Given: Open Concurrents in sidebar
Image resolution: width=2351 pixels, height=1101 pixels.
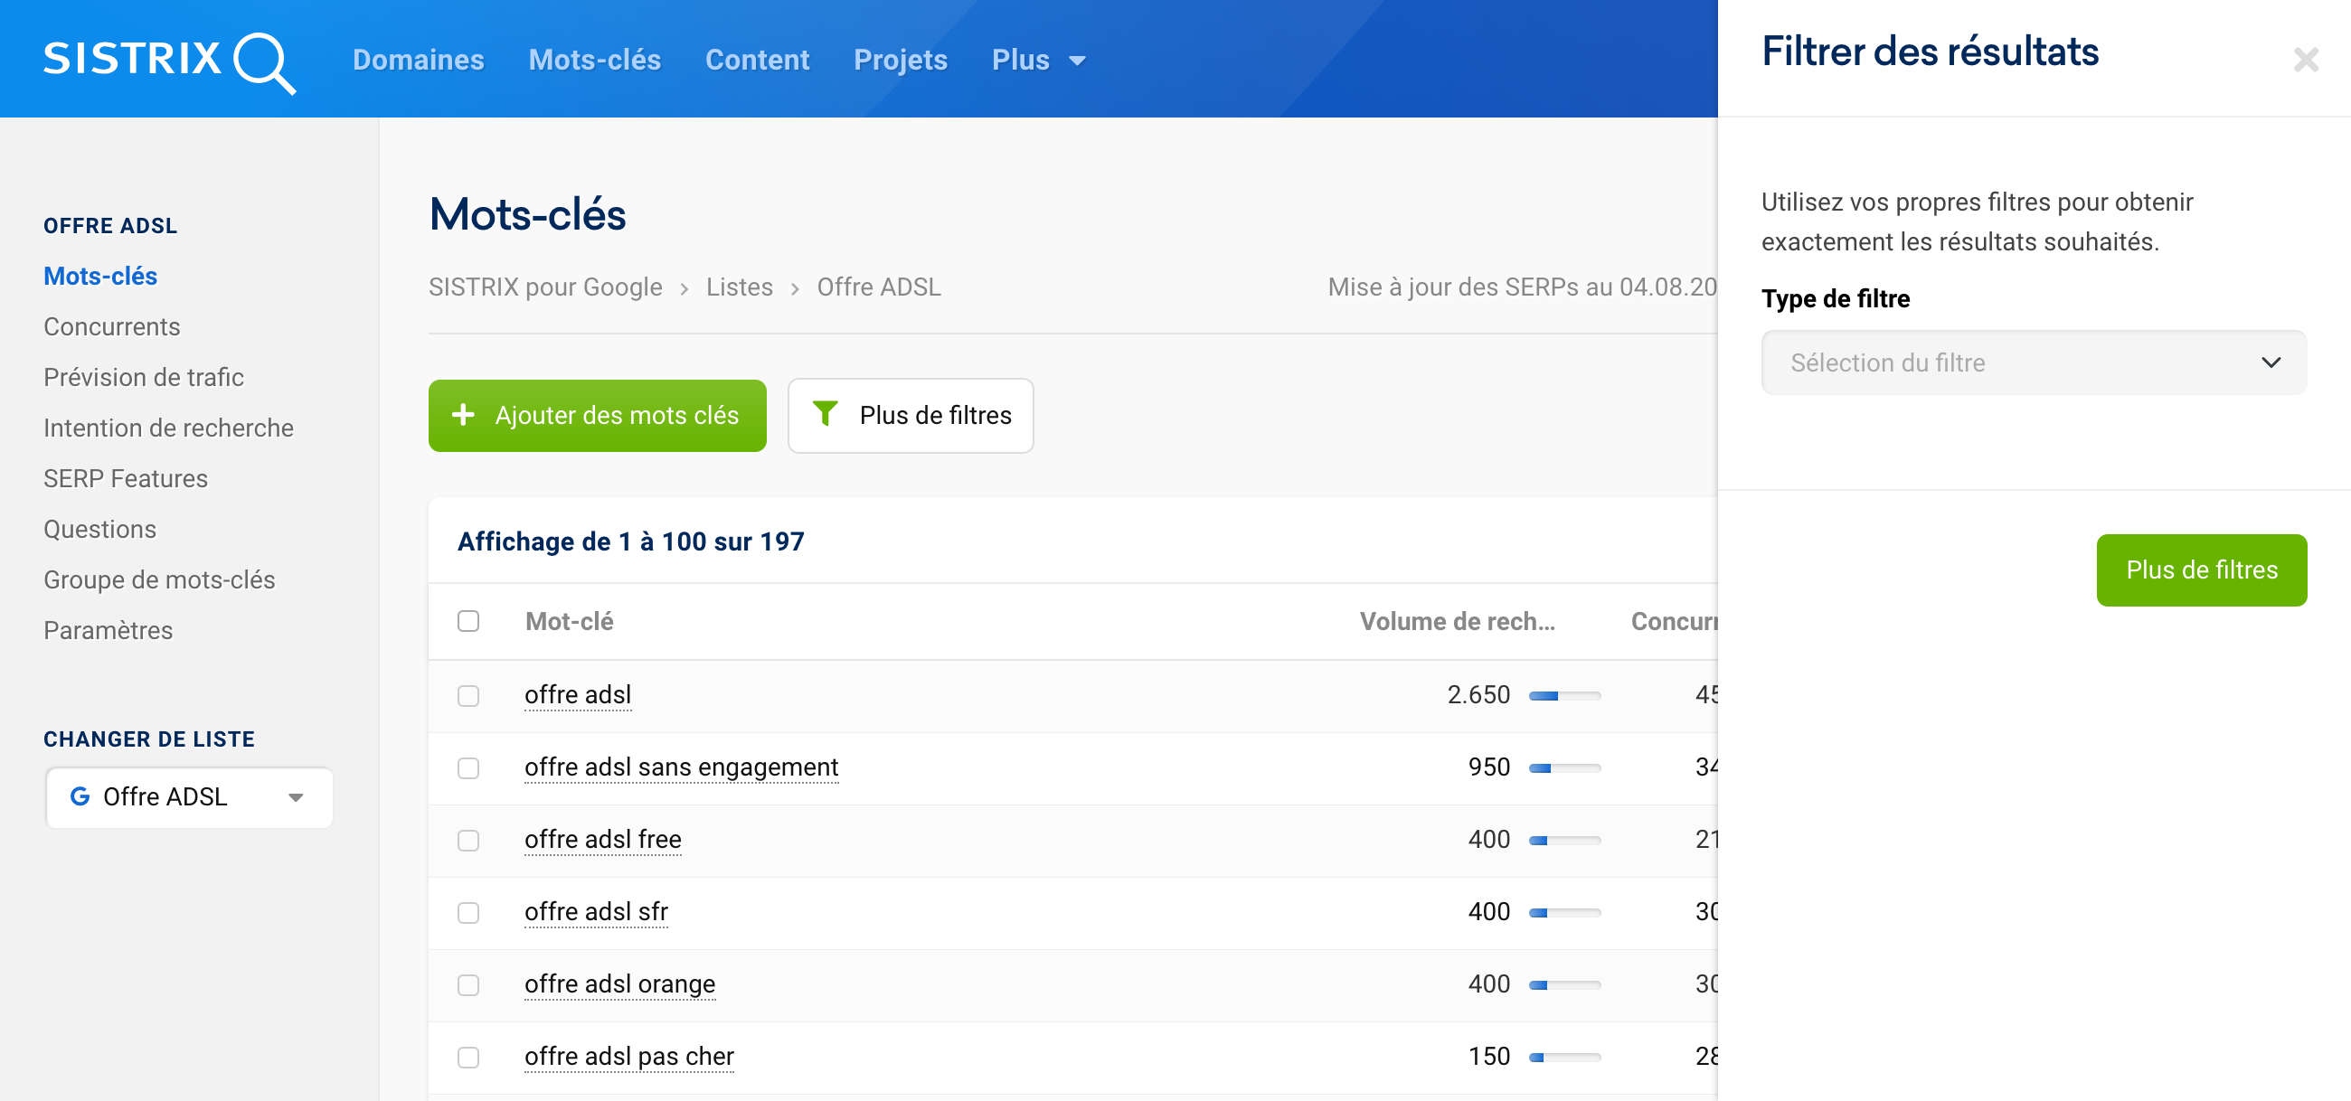Looking at the screenshot, I should pyautogui.click(x=112, y=326).
